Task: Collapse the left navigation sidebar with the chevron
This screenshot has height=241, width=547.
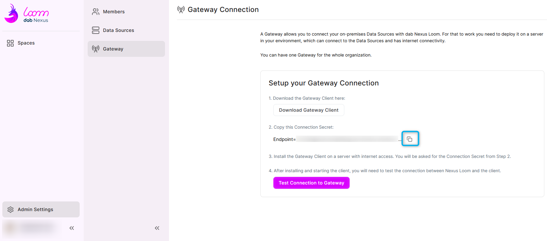Action: (x=71, y=228)
